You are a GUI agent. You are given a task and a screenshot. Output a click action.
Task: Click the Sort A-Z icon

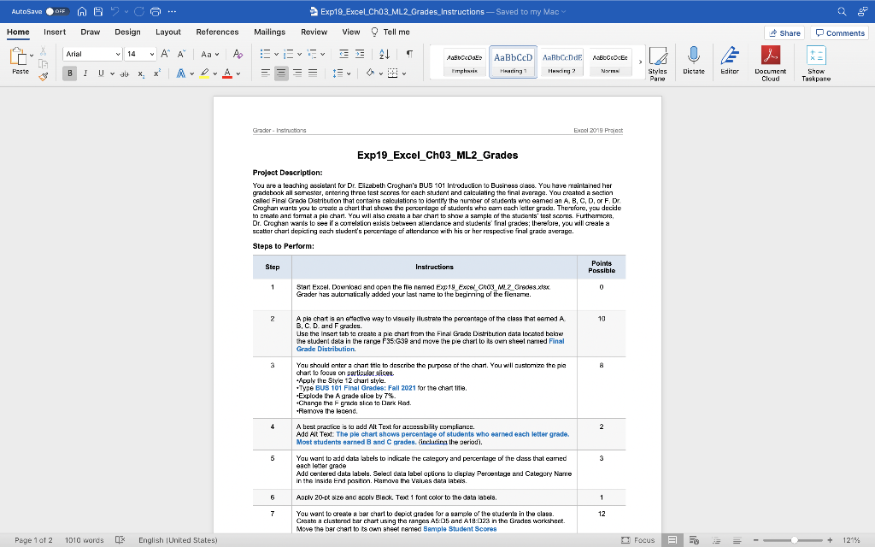click(x=385, y=54)
